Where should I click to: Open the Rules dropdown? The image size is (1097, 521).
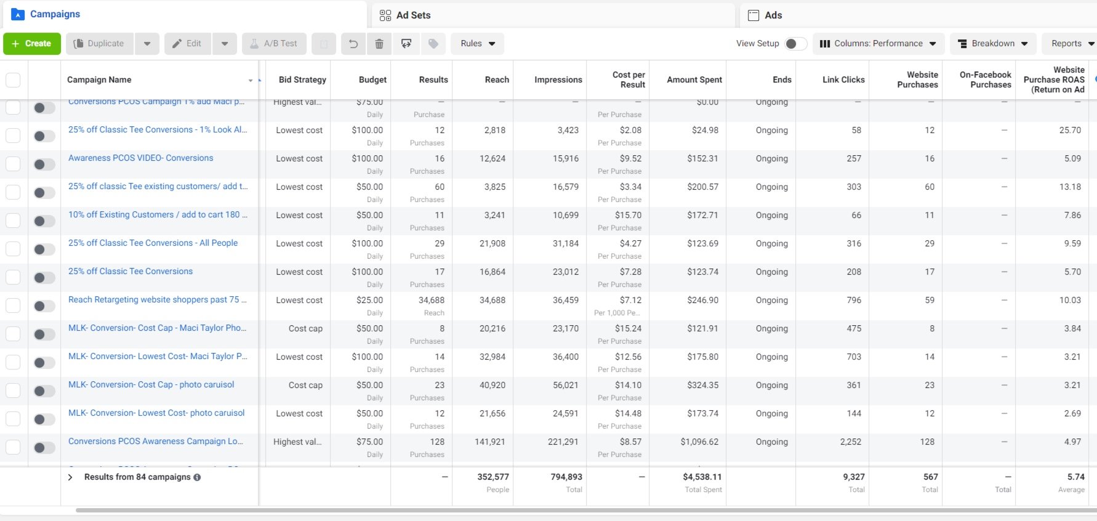[x=478, y=44]
